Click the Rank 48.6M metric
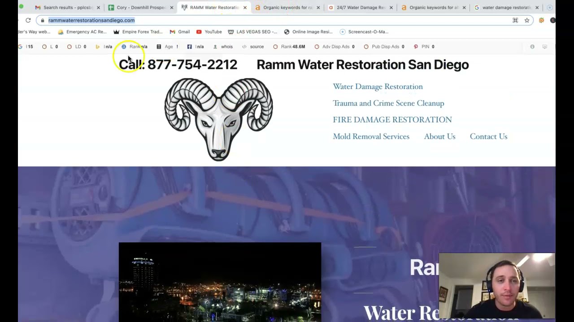This screenshot has width=574, height=322. point(289,47)
